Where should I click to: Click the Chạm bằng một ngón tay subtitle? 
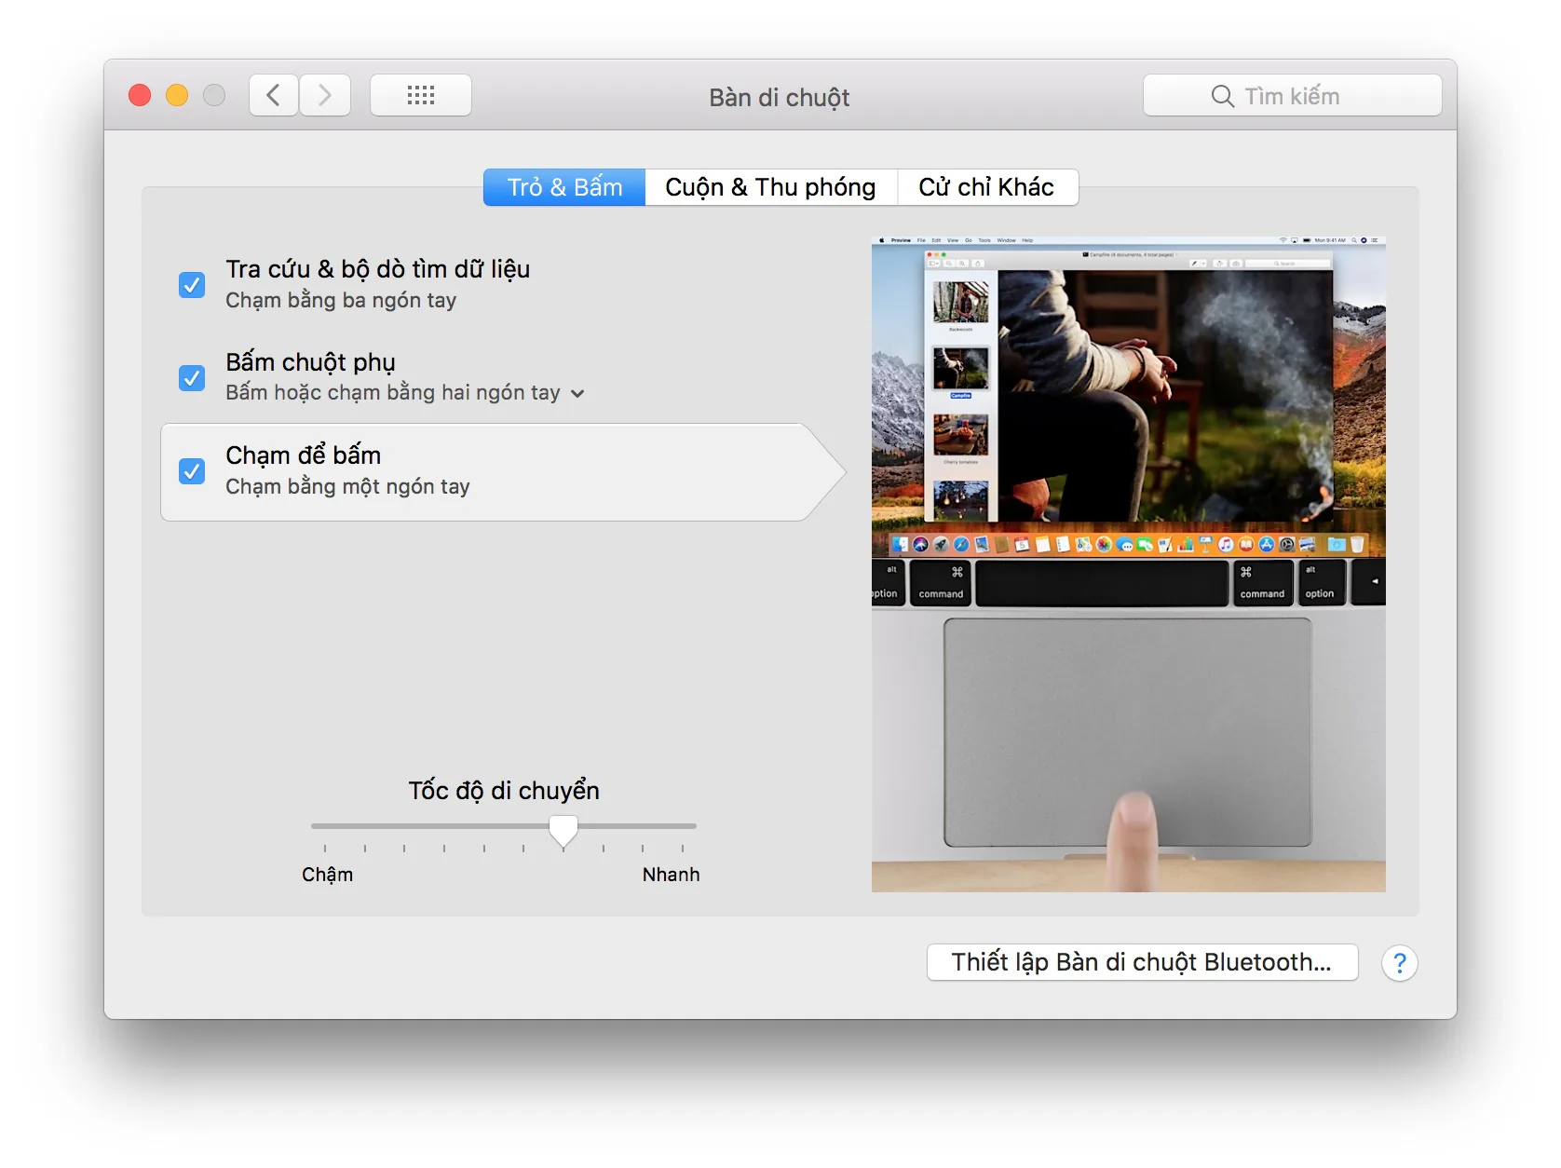347,486
